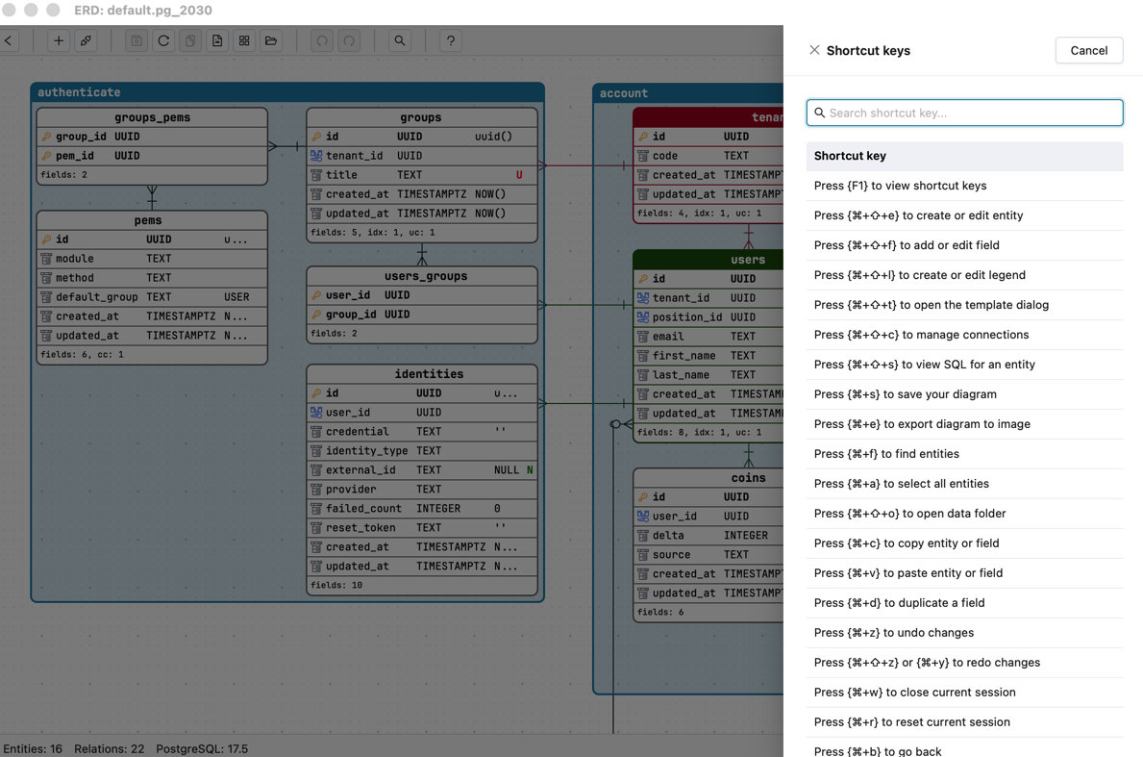This screenshot has width=1143, height=757.
Task: Click the back navigation arrow
Action: (x=9, y=40)
